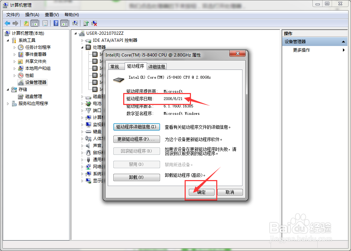Switch to the 详细信息 tab
Viewport: 351px width, 251px height.
pyautogui.click(x=157, y=66)
